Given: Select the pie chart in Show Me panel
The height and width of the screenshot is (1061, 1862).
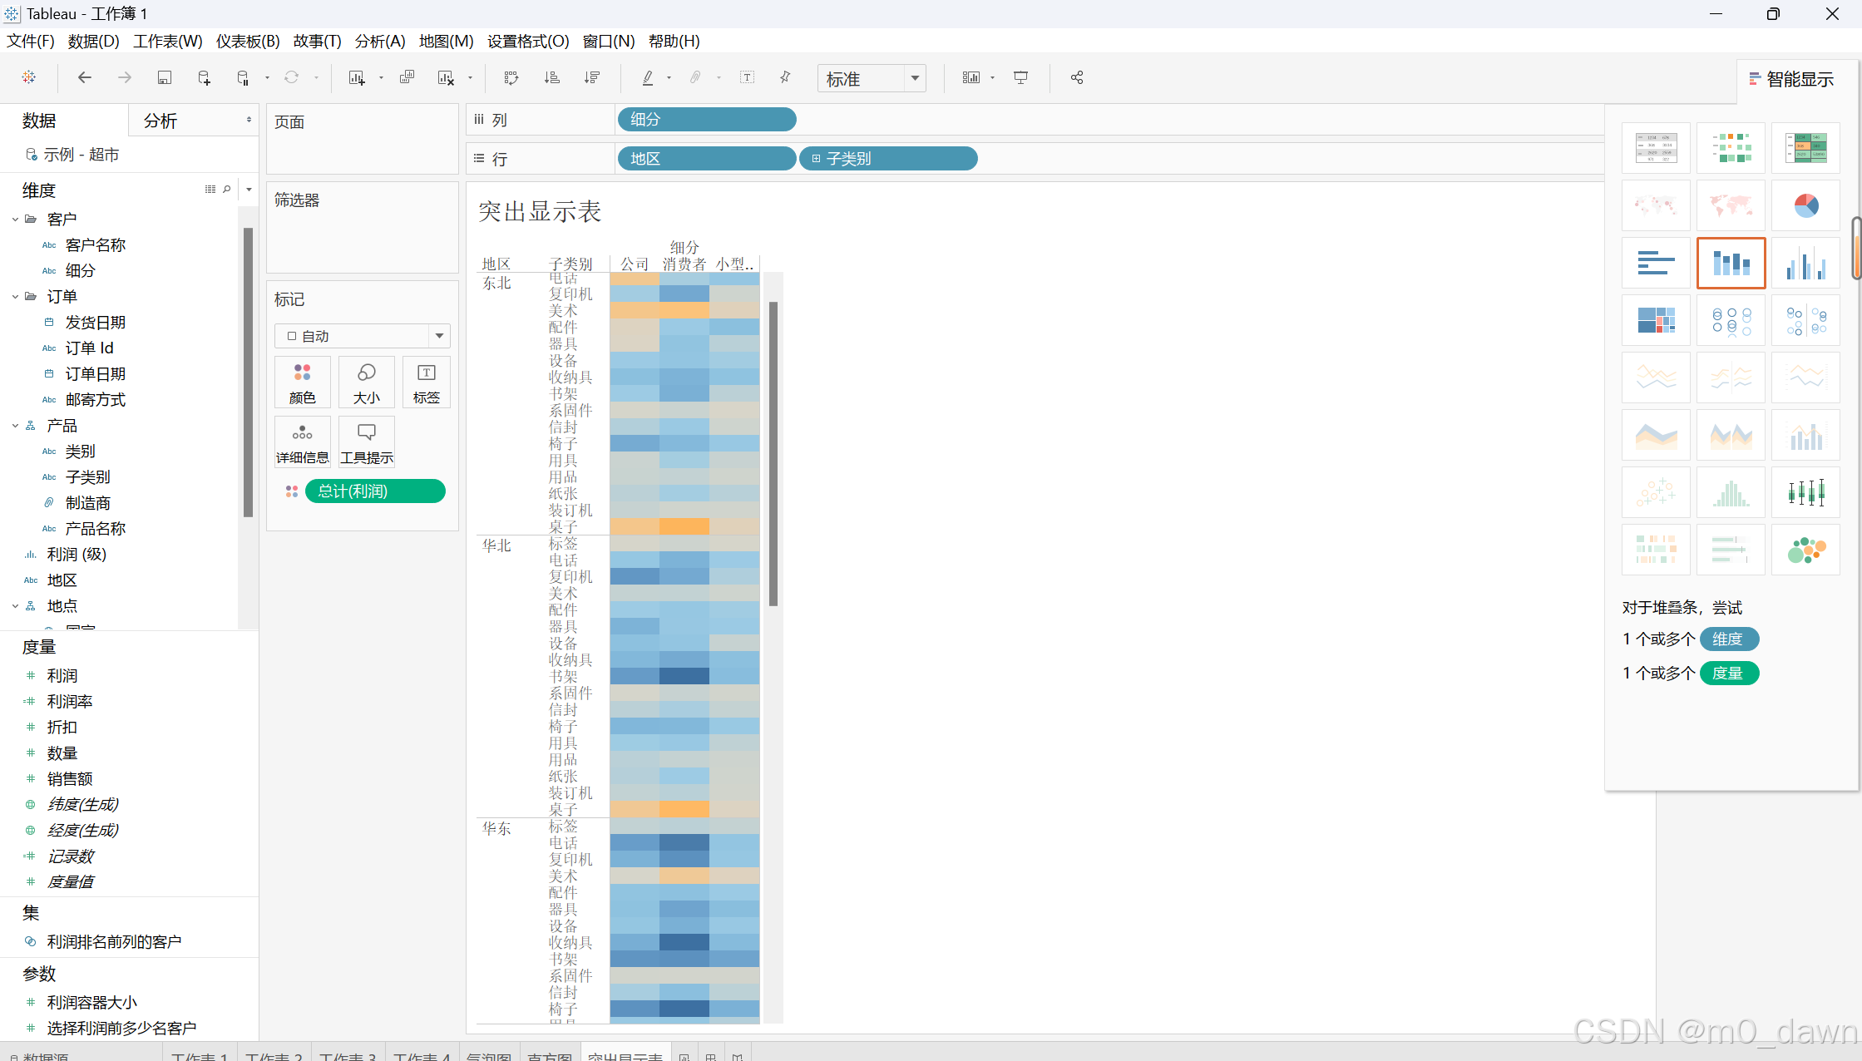Looking at the screenshot, I should [1805, 205].
